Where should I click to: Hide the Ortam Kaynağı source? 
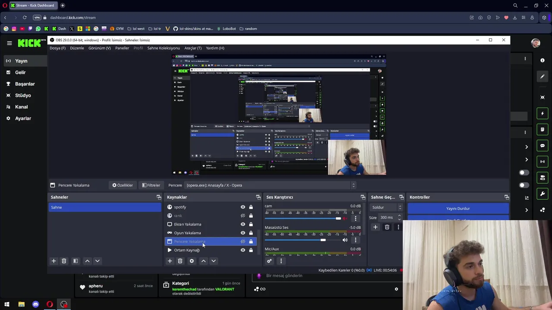coord(243,250)
